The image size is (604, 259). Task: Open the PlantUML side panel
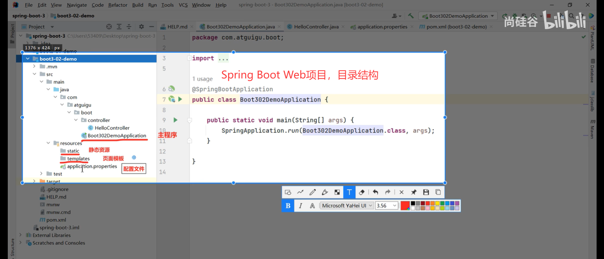pyautogui.click(x=593, y=38)
